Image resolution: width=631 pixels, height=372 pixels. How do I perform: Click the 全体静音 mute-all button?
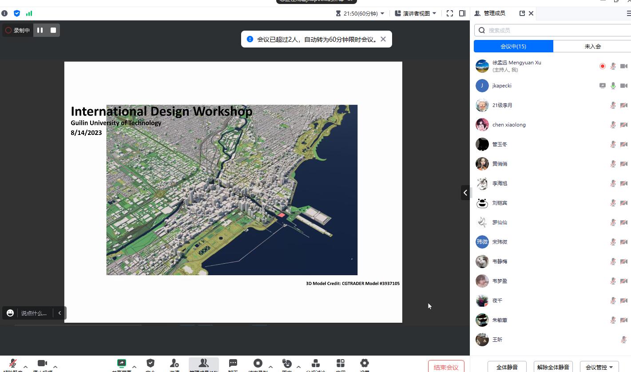507,367
